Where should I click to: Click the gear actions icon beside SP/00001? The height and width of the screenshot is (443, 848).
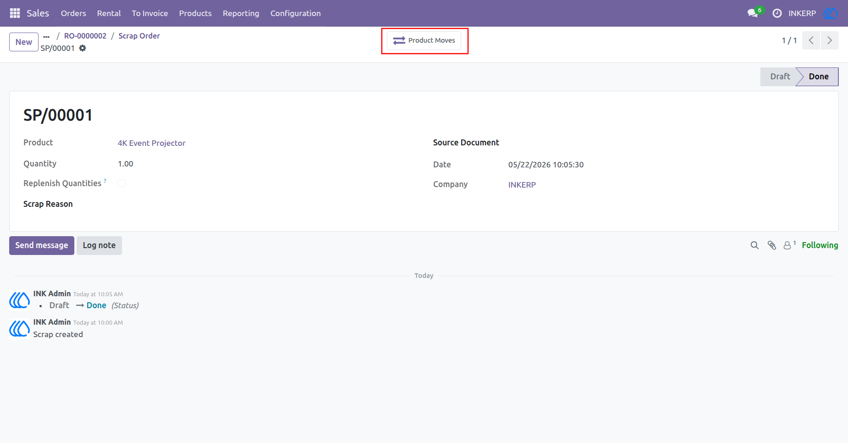[83, 48]
